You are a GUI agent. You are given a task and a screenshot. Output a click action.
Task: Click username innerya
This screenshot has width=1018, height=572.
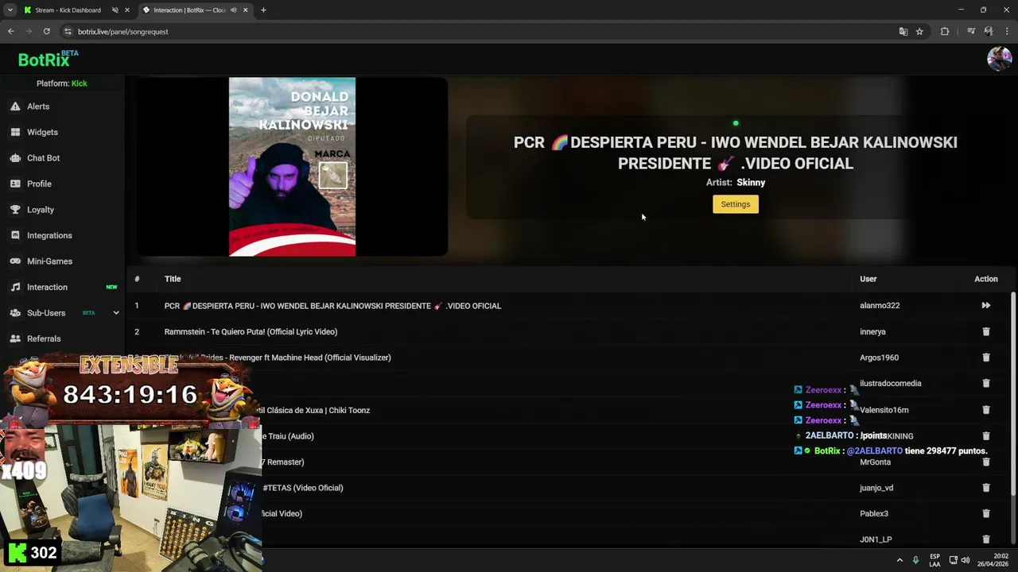tap(872, 331)
